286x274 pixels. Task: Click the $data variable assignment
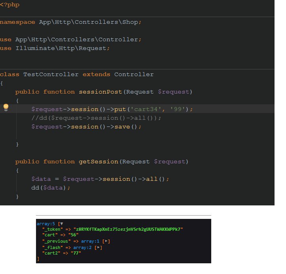click(x=41, y=179)
